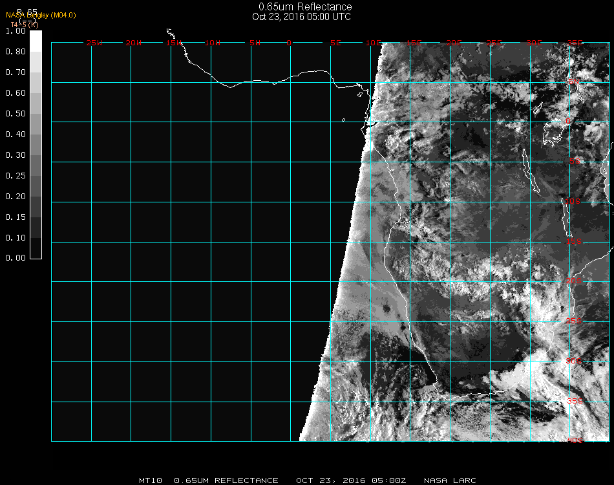Click the 'MT10' footer label

coord(151,480)
